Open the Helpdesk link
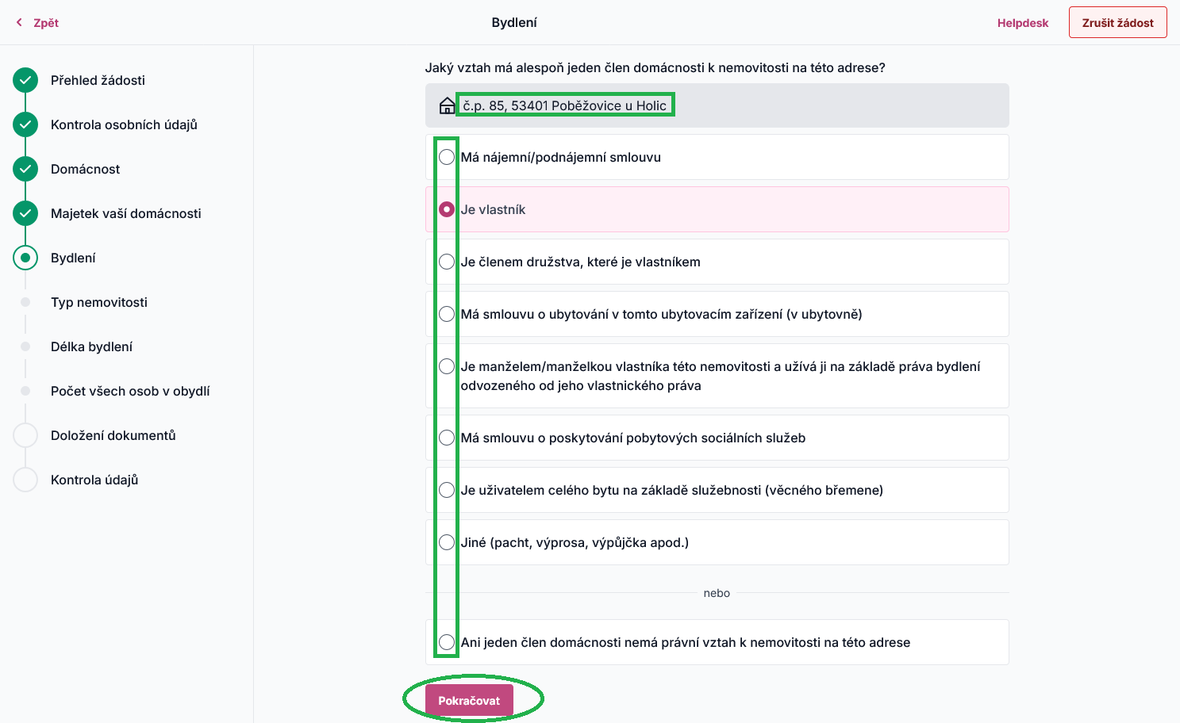The height and width of the screenshot is (723, 1180). point(1023,23)
